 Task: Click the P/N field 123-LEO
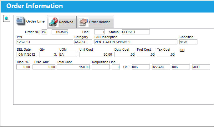(x=45, y=42)
